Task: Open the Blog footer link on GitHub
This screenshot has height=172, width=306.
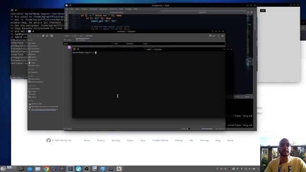Action: pyautogui.click(x=218, y=140)
